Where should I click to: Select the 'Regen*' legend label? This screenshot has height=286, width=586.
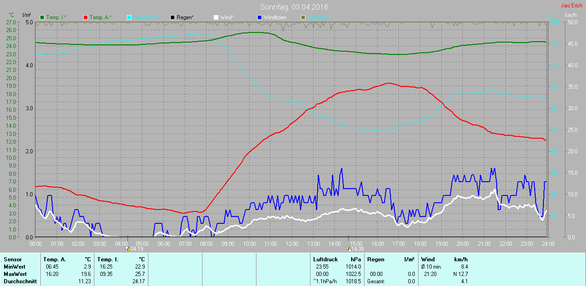185,17
